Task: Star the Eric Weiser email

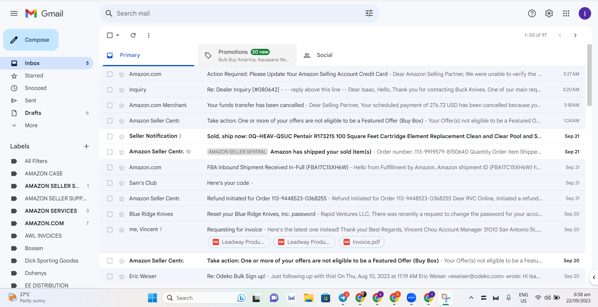Action: click(121, 276)
